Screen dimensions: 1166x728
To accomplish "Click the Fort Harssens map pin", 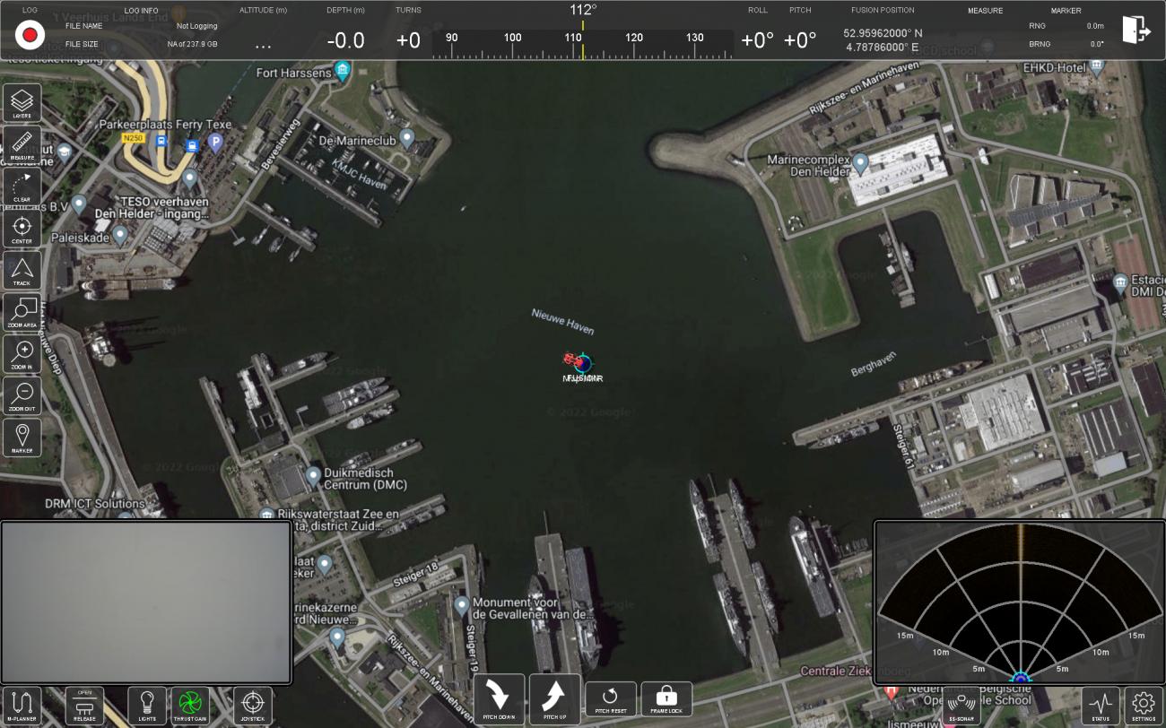I will coord(342,70).
